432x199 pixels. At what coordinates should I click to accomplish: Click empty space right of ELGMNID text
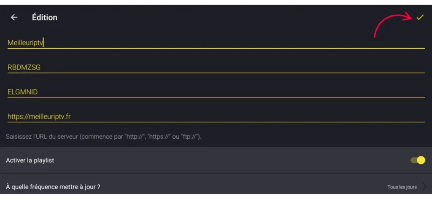[x=232, y=91]
